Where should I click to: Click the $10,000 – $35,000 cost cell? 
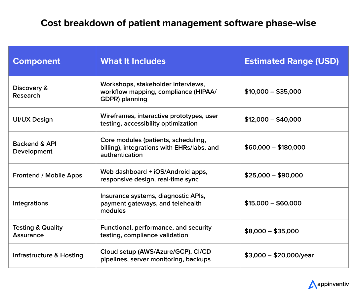pyautogui.click(x=273, y=92)
